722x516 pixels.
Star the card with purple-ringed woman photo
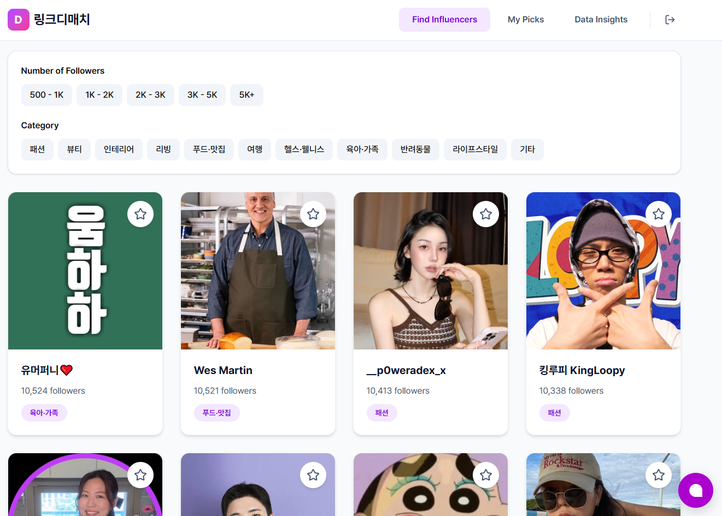[140, 475]
